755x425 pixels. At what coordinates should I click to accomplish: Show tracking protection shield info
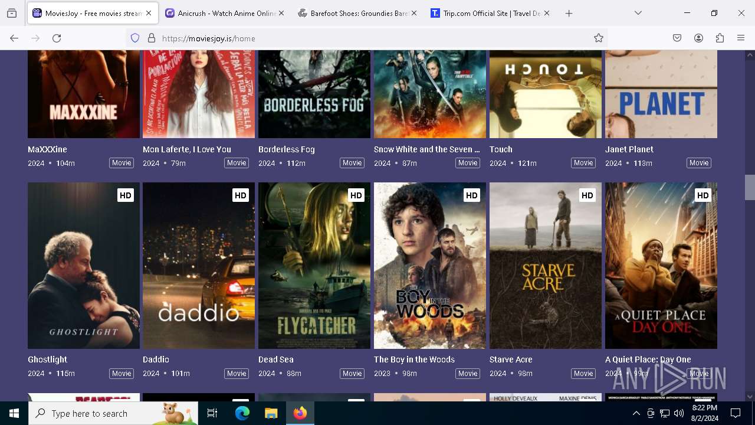coord(135,38)
